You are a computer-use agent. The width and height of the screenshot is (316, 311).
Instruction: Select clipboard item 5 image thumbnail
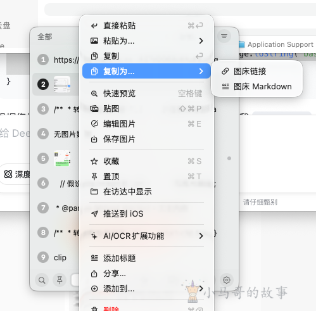(62, 158)
